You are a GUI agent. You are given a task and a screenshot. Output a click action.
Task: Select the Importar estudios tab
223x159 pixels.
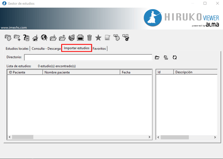[x=77, y=48]
